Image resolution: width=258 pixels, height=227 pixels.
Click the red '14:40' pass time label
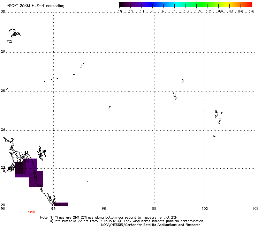click(x=30, y=212)
